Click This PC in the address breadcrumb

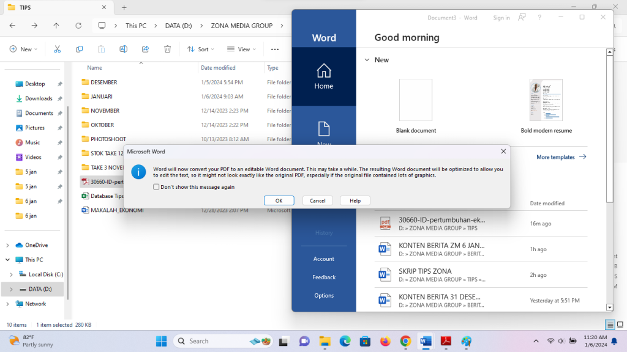136,26
